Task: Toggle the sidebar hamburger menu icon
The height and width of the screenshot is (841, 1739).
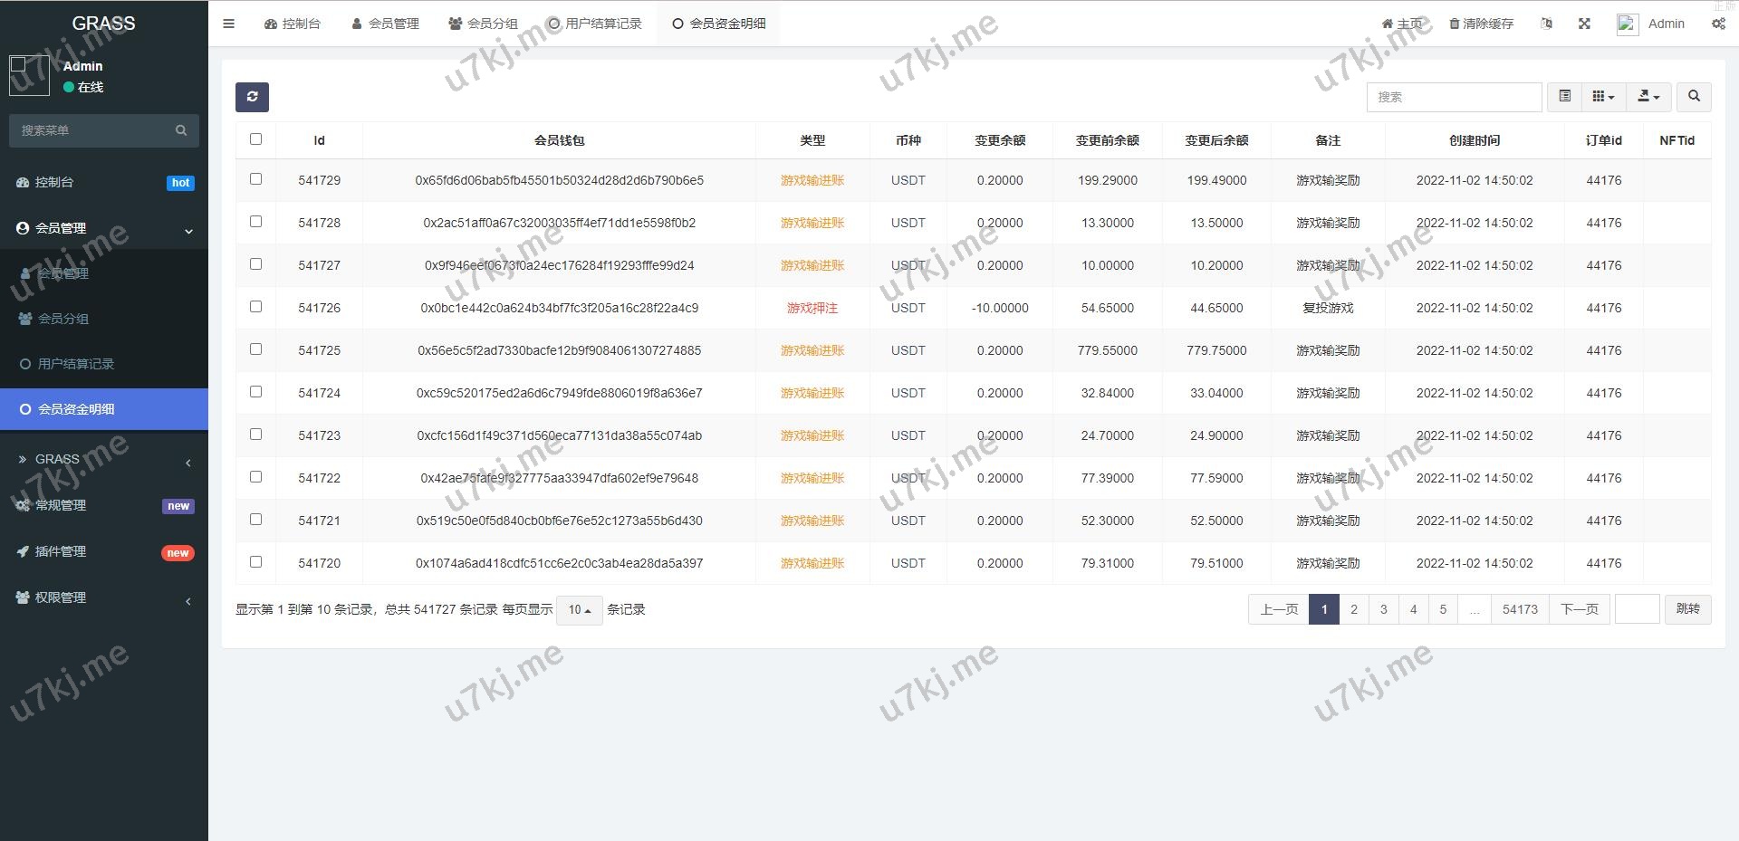Action: (228, 24)
